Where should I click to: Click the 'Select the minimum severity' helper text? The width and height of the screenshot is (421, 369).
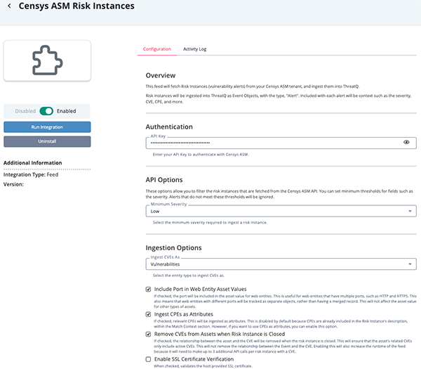(210, 222)
